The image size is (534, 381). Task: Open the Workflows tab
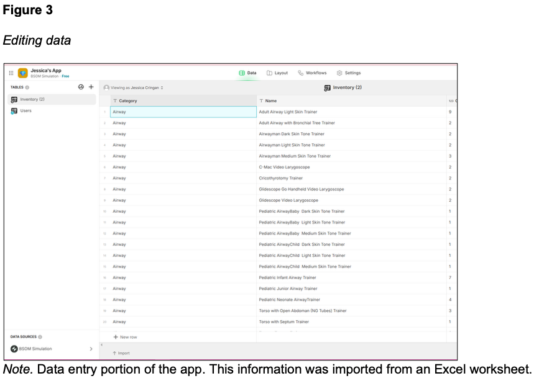[x=312, y=73]
